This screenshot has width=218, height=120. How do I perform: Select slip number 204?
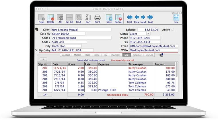tap(45, 79)
